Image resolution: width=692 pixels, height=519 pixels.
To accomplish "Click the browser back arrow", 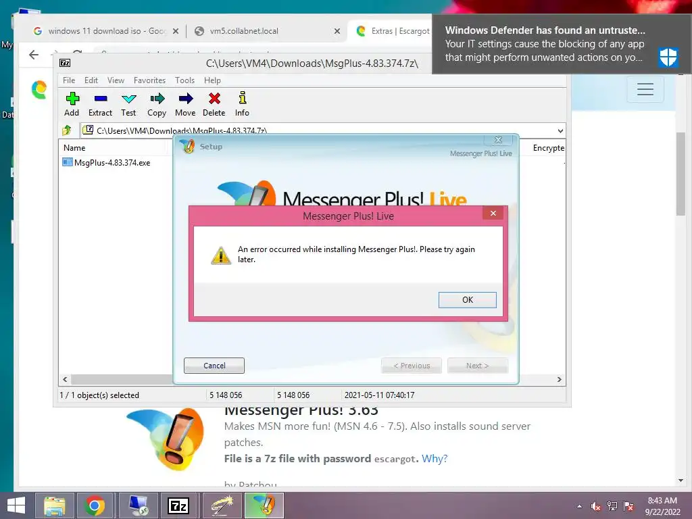I will click(34, 55).
